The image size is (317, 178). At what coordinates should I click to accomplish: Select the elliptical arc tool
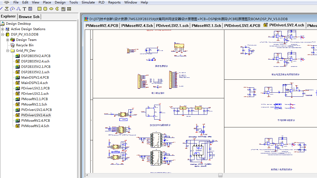(x=13, y=9)
